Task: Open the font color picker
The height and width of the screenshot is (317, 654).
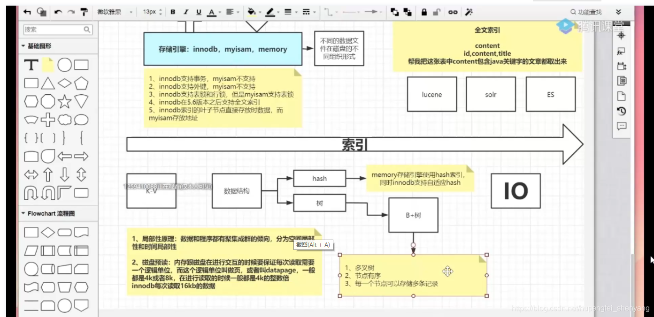Action: tap(212, 12)
